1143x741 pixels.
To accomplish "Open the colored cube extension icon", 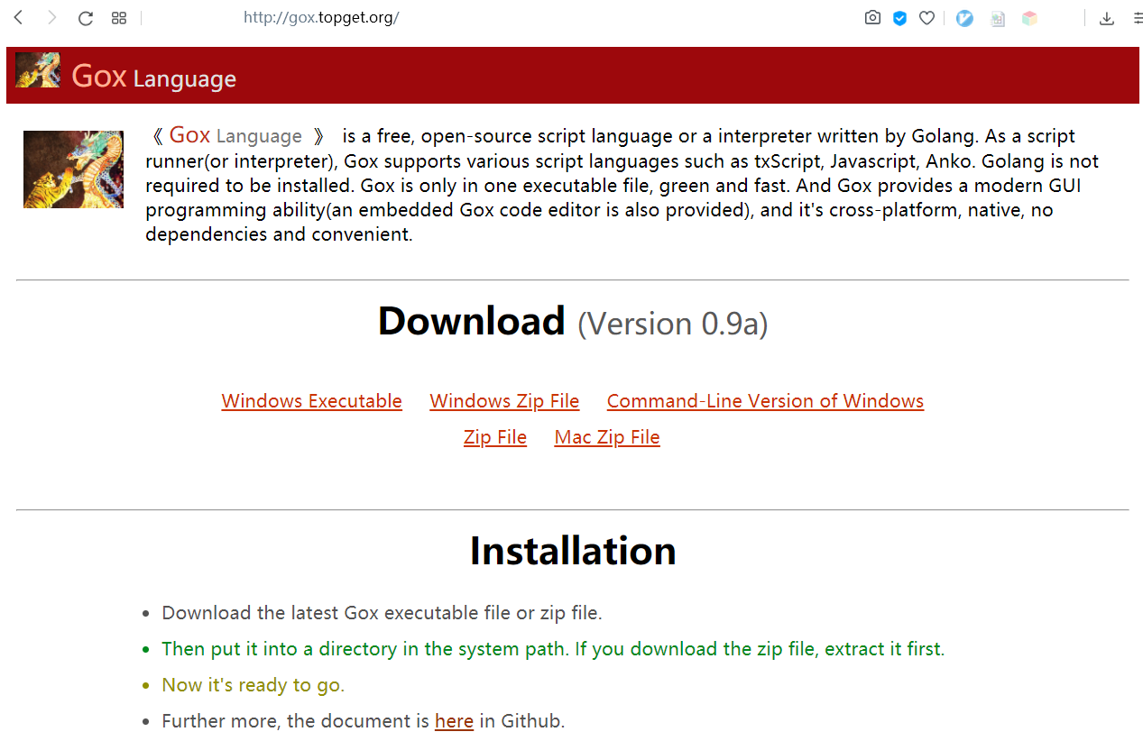I will [1029, 18].
